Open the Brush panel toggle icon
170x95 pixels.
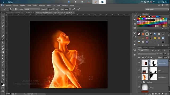(x=16, y=9)
